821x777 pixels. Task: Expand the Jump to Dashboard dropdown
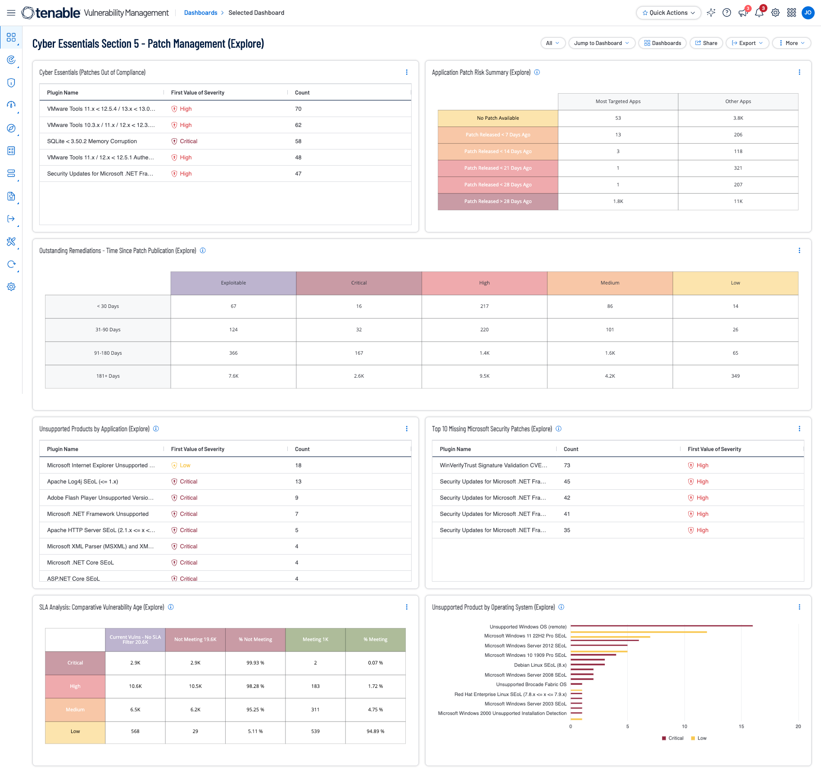click(x=601, y=43)
